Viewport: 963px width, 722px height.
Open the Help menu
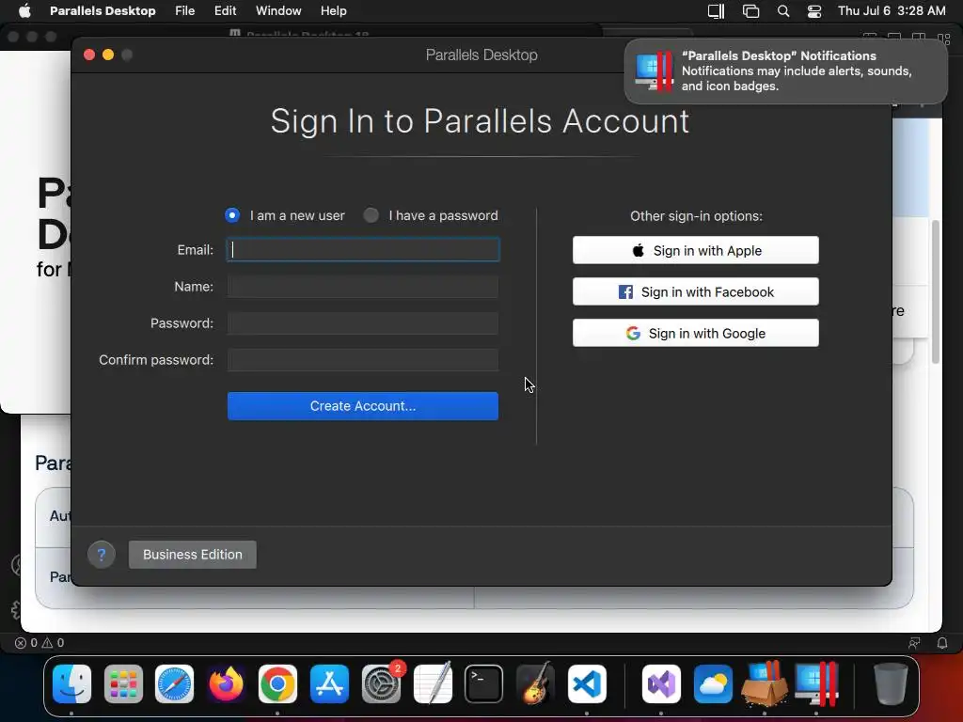coord(334,11)
